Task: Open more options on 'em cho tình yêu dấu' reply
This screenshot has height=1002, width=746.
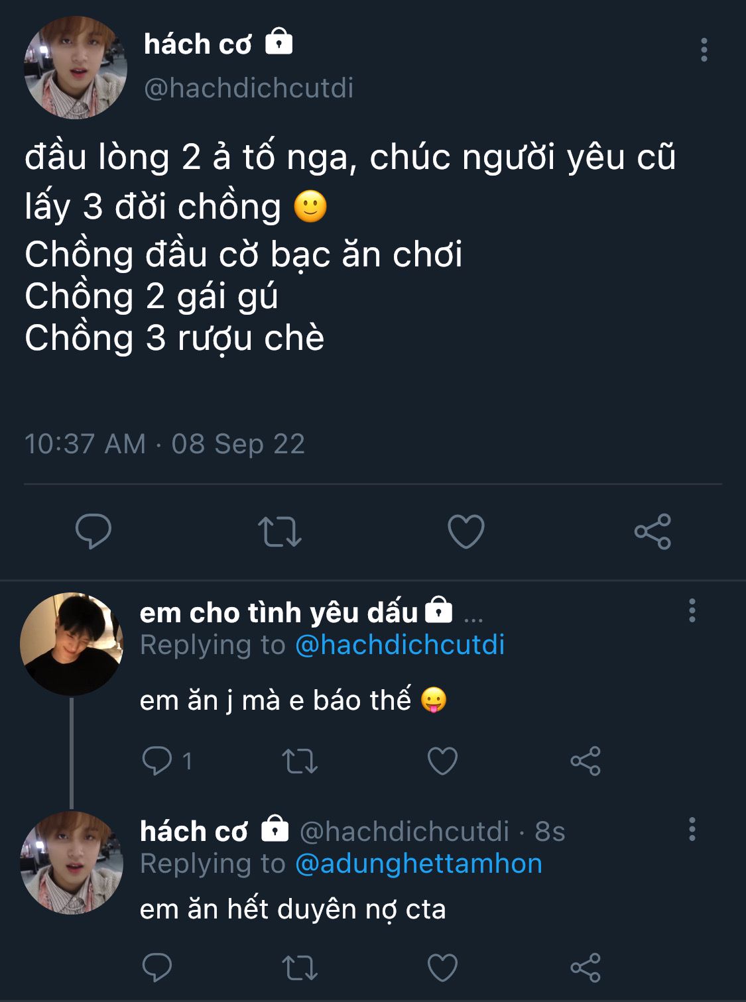Action: coord(692,610)
